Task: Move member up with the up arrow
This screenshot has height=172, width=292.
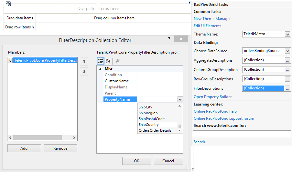Action: [x=84, y=61]
